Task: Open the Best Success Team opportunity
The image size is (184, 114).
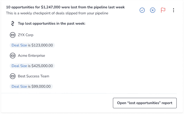Action: tap(33, 76)
